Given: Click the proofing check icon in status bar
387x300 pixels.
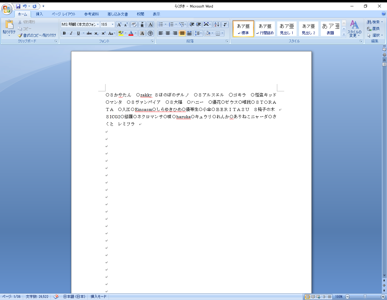Looking at the screenshot, I should tap(56, 297).
